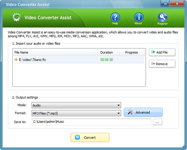Browse for output folder with ... button
This screenshot has width=187, height=150.
point(157,122)
